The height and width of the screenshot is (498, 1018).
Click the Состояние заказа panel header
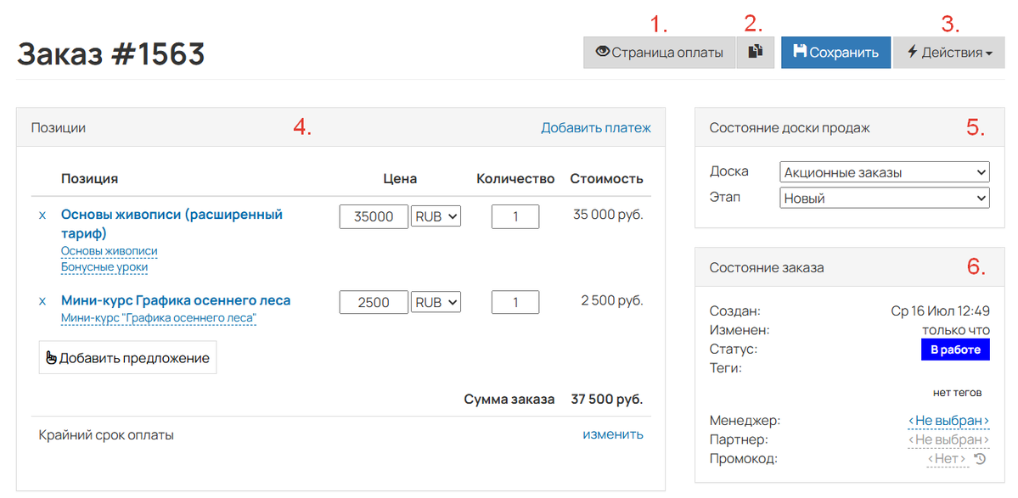point(850,267)
